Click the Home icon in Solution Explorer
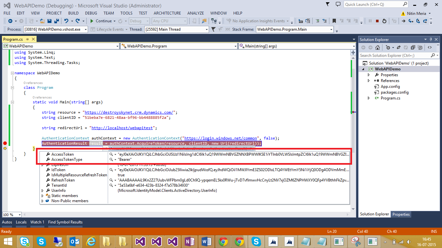The width and height of the screenshot is (442, 248). [378, 47]
